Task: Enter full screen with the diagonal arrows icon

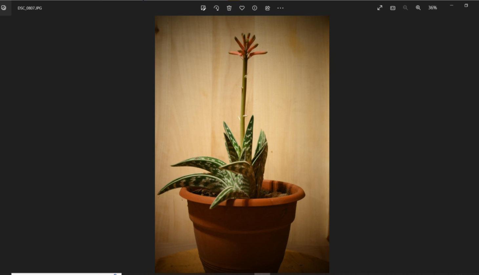Action: coord(380,8)
